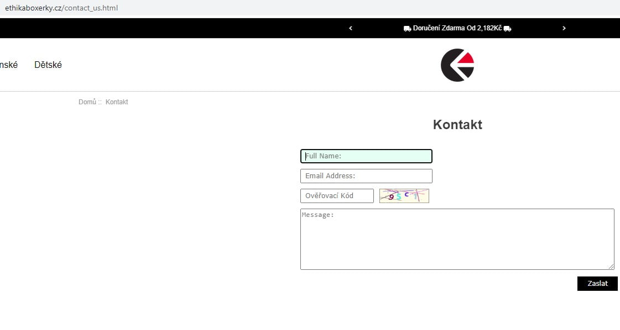Open the Dětské menu item
This screenshot has height=330, width=620.
[48, 65]
